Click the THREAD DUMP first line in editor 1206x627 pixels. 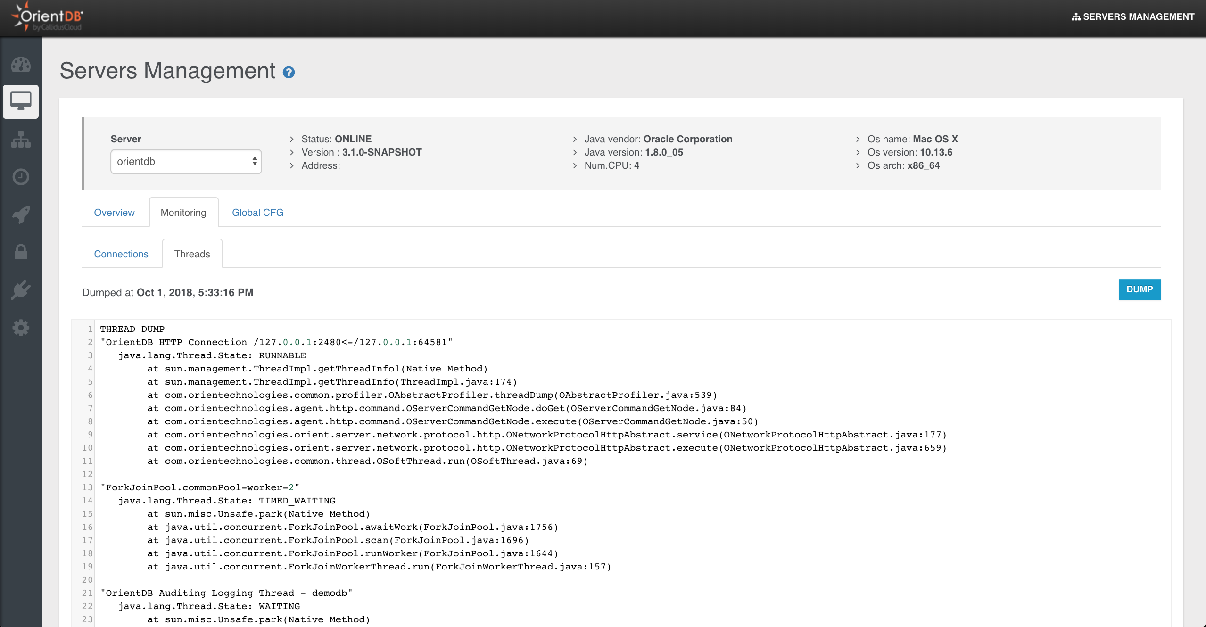click(132, 329)
